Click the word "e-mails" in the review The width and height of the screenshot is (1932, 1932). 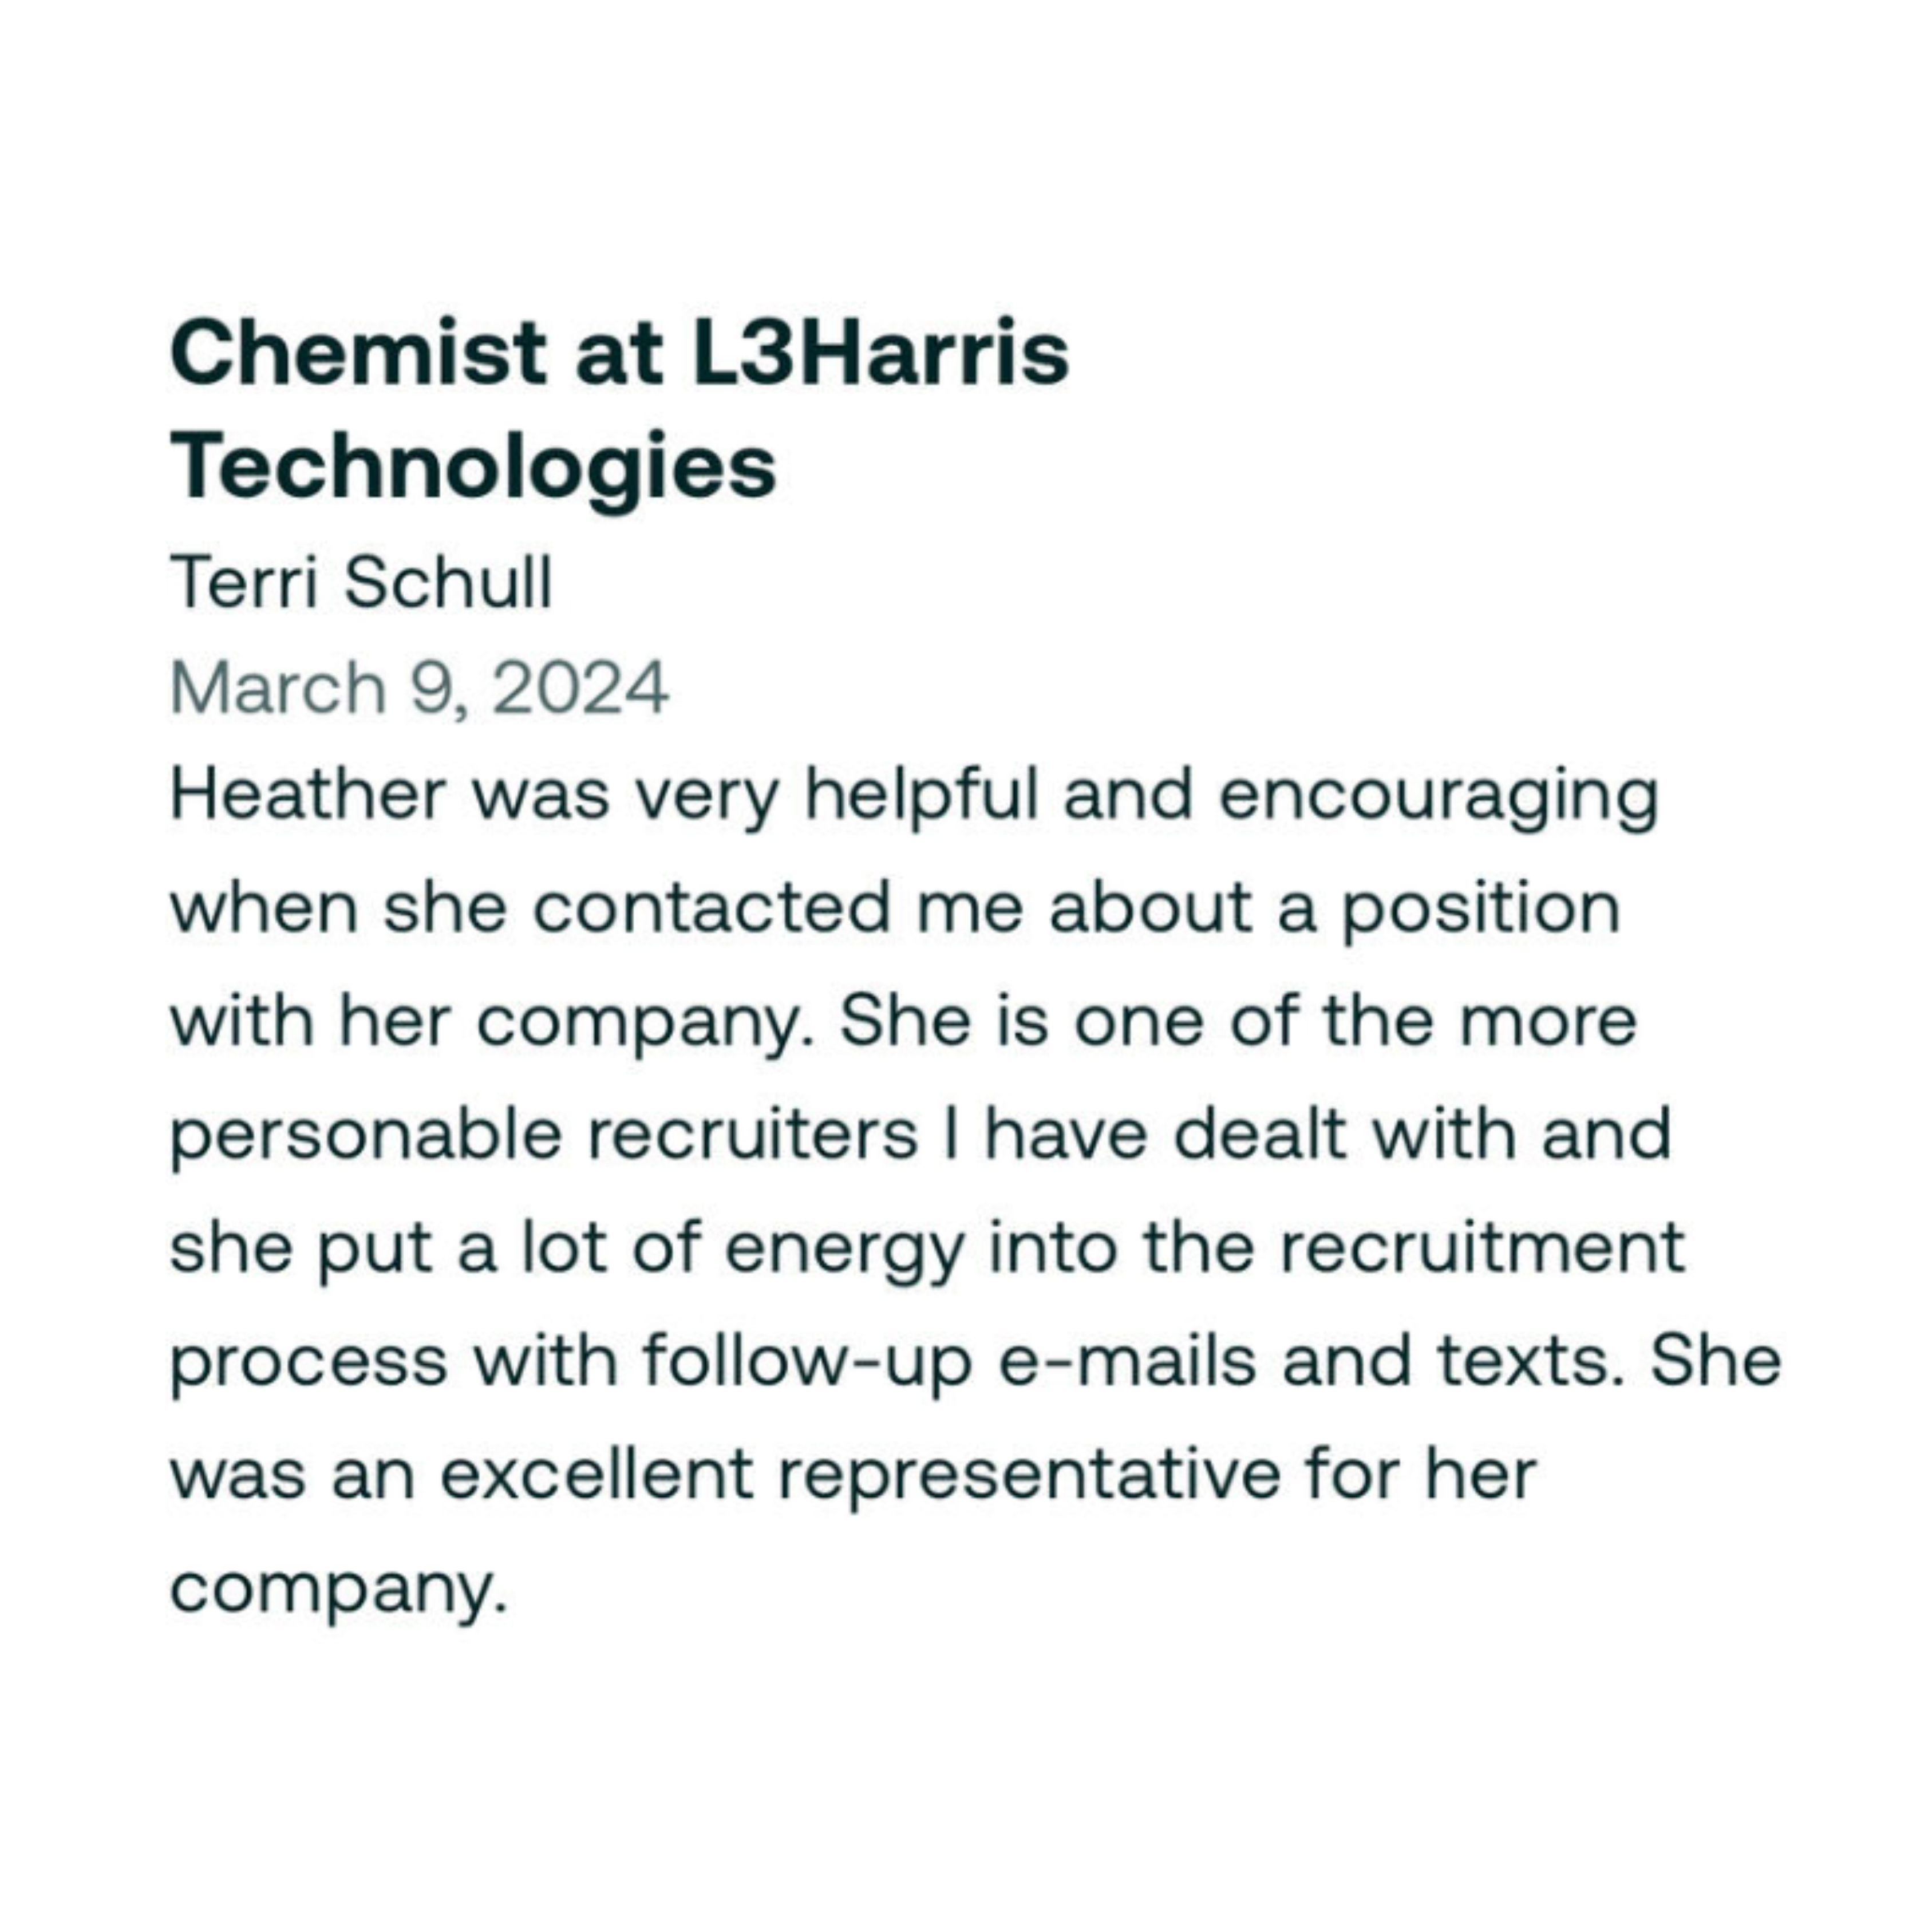tap(1127, 1362)
